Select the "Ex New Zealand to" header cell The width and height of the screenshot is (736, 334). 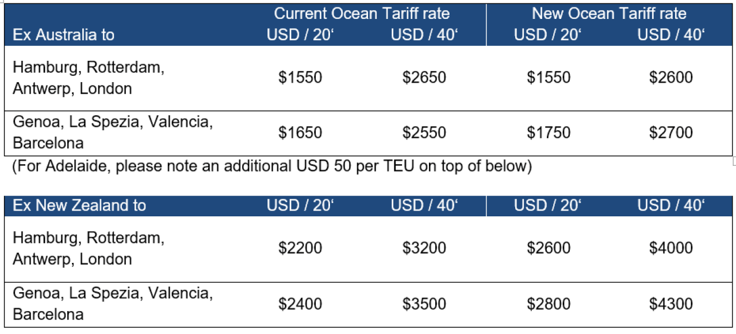pos(79,205)
